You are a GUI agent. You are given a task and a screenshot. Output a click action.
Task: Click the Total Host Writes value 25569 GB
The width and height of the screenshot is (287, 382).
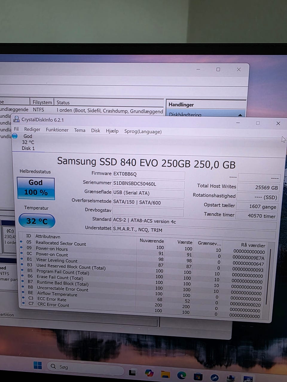(258, 188)
